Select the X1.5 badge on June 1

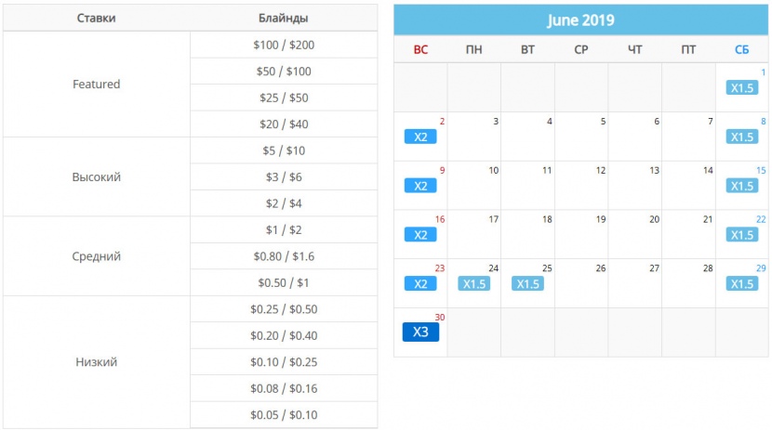point(741,88)
